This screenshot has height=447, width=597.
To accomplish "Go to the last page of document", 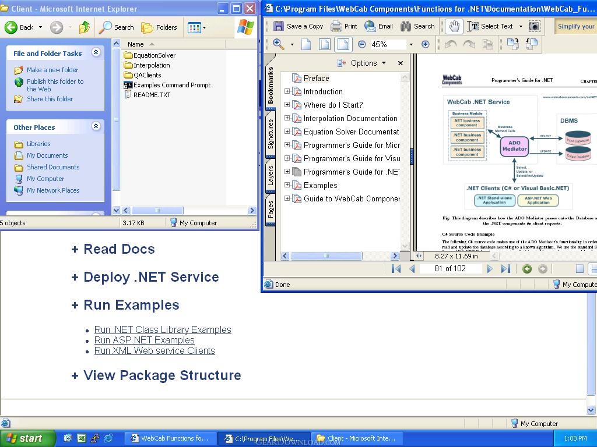I will click(505, 268).
